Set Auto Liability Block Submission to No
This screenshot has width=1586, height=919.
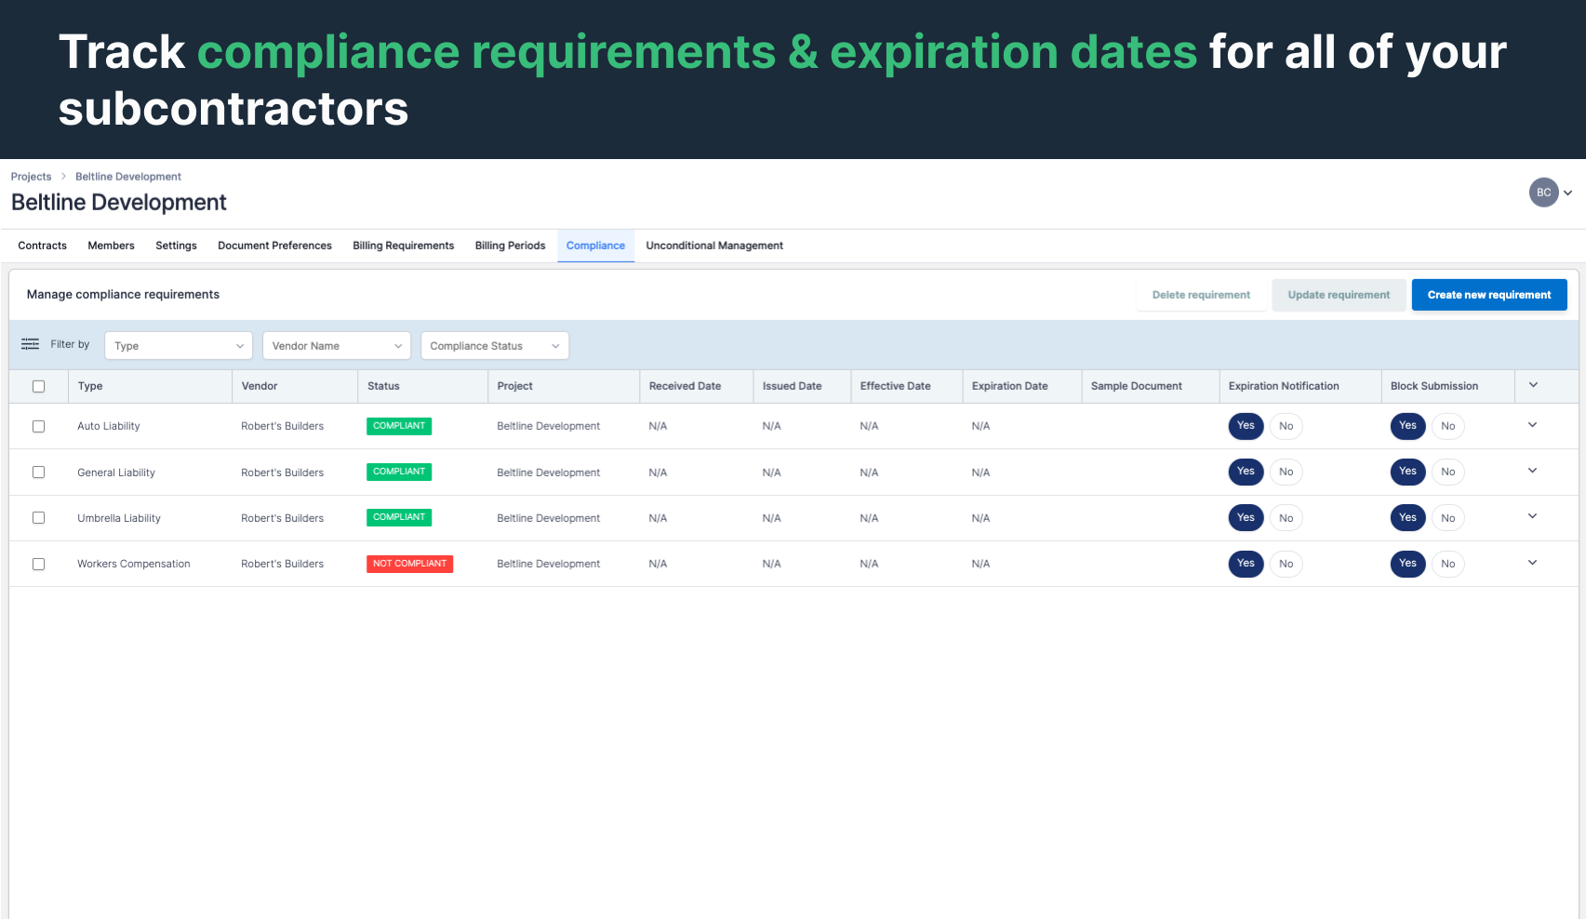(1447, 426)
